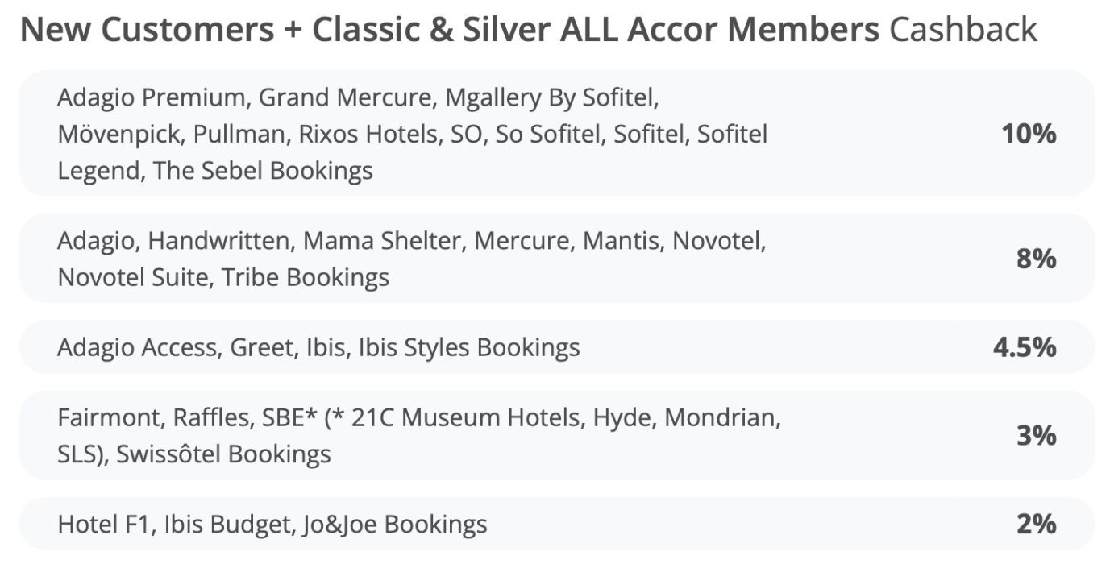
Task: Click Novotel Suite, Tribe Bookings text
Action: point(223,277)
